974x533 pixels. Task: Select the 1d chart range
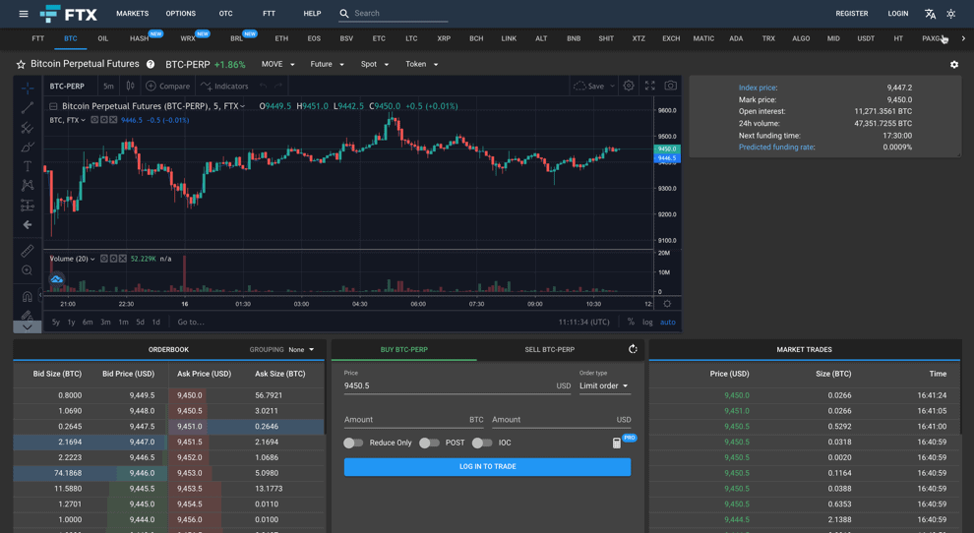point(156,322)
